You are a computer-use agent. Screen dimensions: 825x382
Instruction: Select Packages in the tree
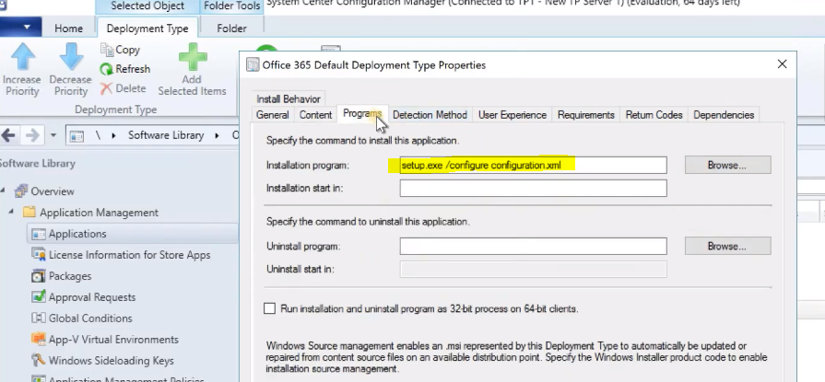(70, 276)
